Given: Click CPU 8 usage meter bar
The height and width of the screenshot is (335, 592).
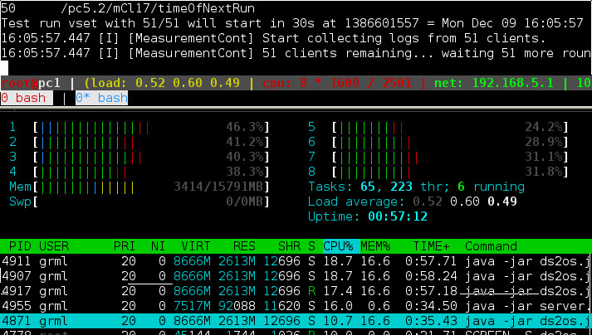Looking at the screenshot, I should [450, 172].
